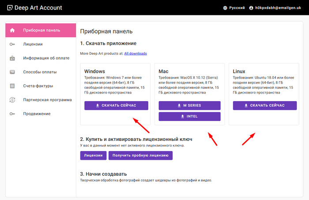Screen dimensions: 309x200
Task: Click the refresh-dollar icon beside Партнерская программа
Action: click(x=12, y=100)
